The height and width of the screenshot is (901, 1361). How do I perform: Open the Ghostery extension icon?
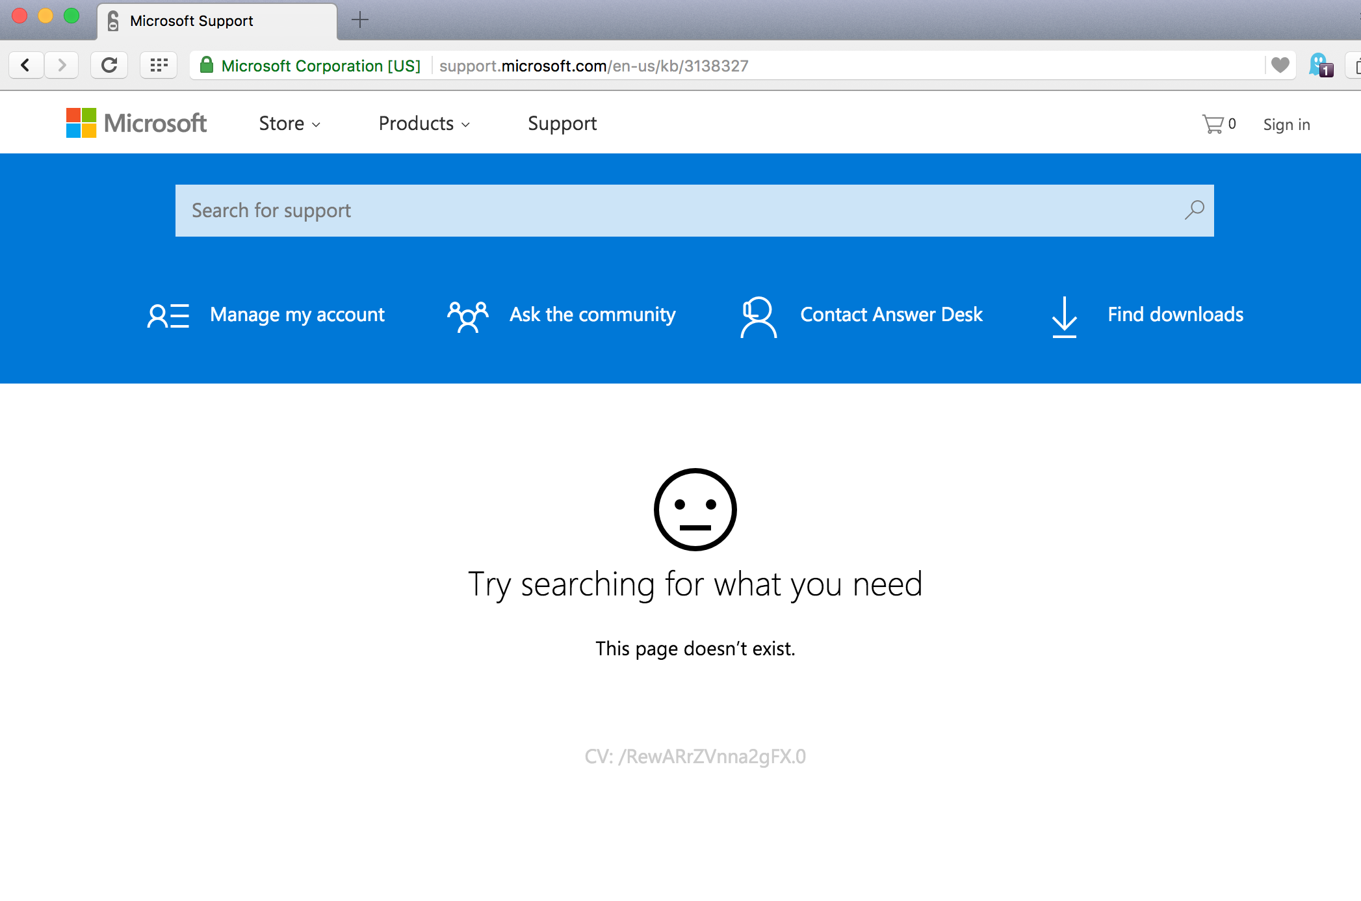pos(1320,65)
